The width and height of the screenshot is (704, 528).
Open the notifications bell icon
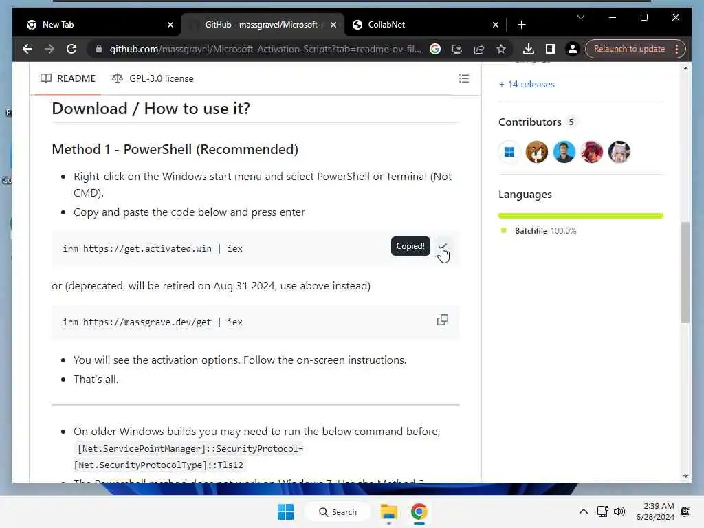(x=685, y=511)
